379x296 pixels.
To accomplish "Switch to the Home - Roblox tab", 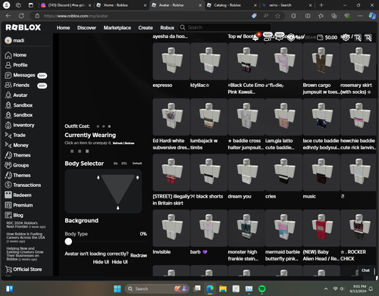I will [121, 5].
